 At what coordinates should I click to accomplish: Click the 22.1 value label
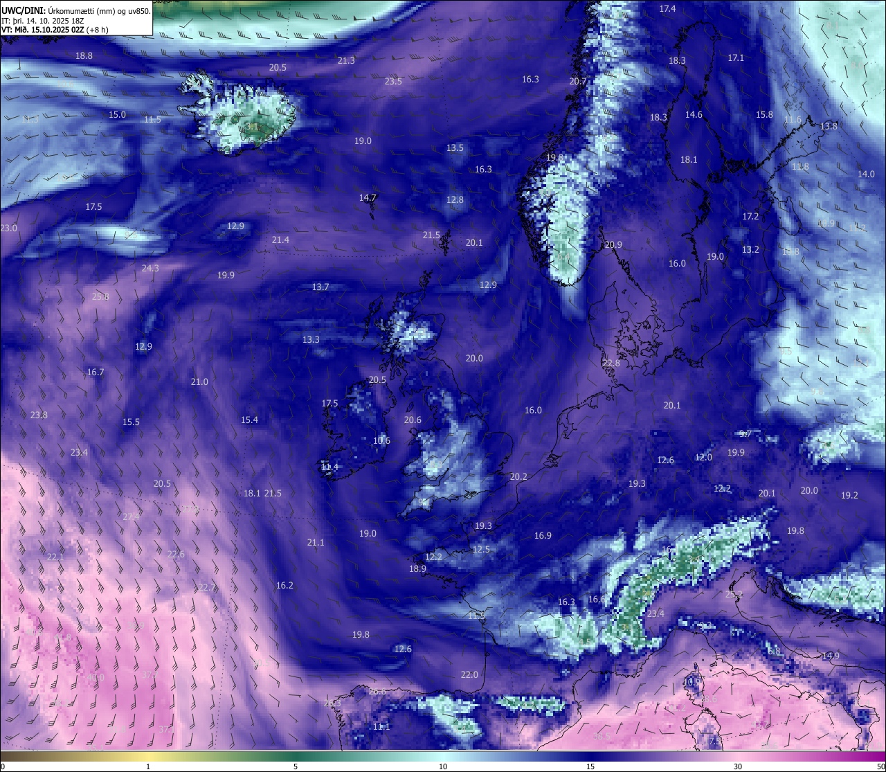[55, 557]
